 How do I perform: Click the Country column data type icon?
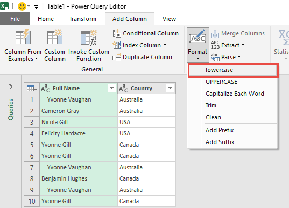point(123,88)
